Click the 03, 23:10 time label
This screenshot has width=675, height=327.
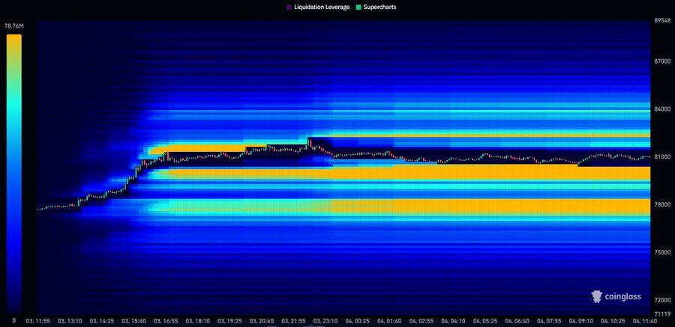click(x=327, y=321)
